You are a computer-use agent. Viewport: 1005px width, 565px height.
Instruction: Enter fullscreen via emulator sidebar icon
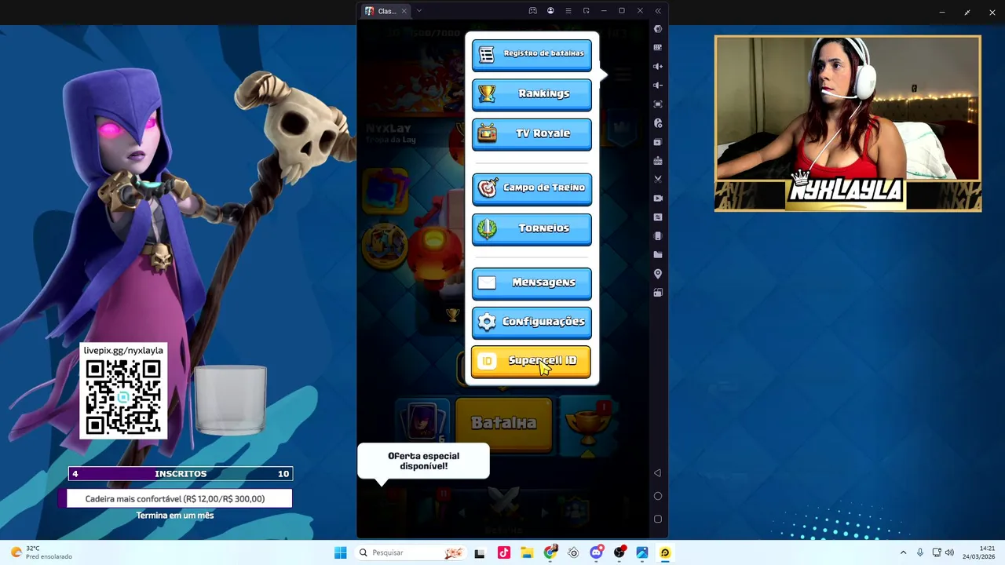click(x=658, y=104)
